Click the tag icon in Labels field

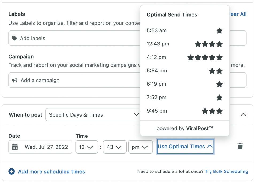point(14,38)
